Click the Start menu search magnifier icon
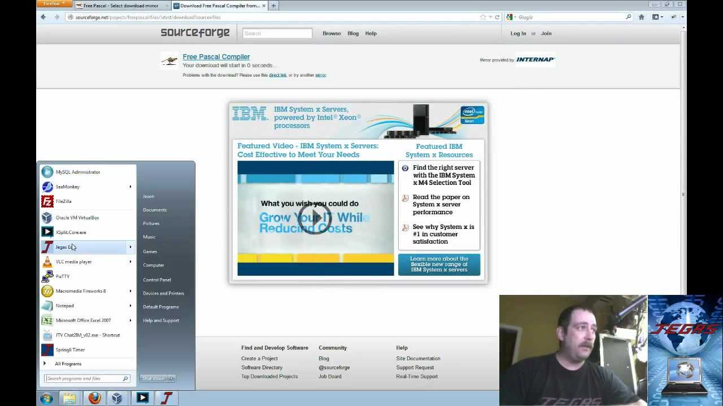 (125, 378)
